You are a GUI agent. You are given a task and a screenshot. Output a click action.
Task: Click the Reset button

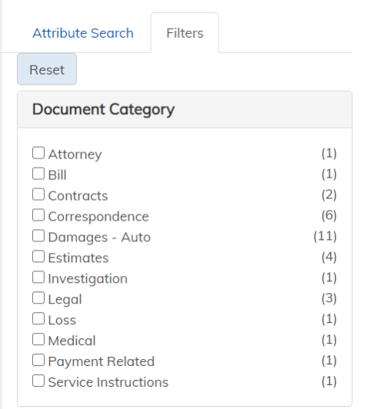click(x=47, y=69)
